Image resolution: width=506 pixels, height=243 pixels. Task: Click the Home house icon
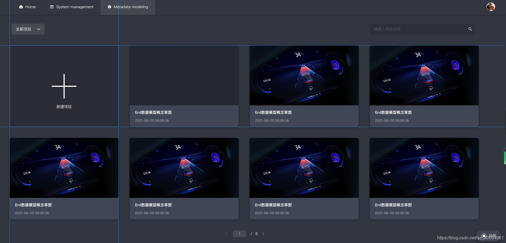tap(21, 7)
